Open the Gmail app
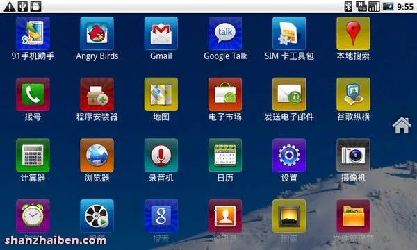The width and height of the screenshot is (417, 250). [x=161, y=33]
